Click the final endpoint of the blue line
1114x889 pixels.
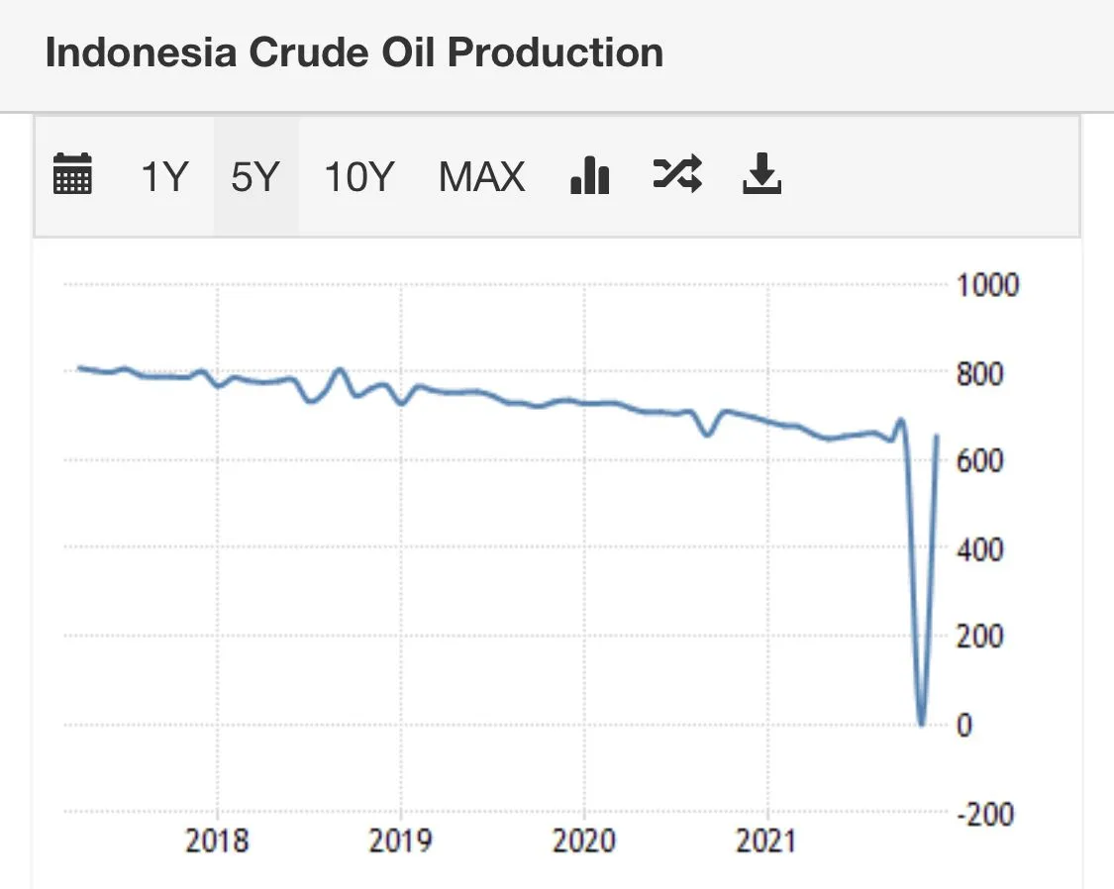pyautogui.click(x=937, y=436)
